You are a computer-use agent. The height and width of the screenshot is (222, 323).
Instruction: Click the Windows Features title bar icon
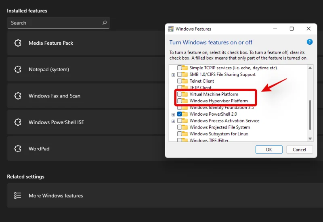pyautogui.click(x=171, y=29)
